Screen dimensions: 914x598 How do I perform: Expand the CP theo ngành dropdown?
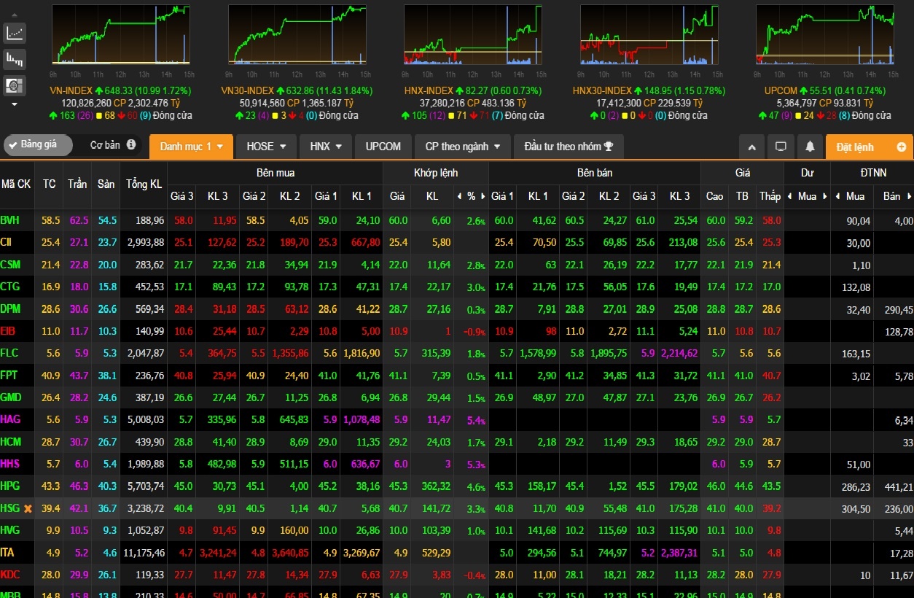[463, 147]
